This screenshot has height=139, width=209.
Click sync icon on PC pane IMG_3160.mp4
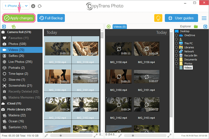tap(119, 77)
